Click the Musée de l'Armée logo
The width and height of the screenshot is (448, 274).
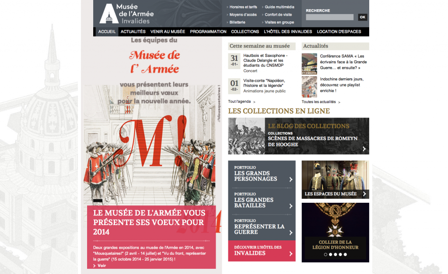click(127, 14)
